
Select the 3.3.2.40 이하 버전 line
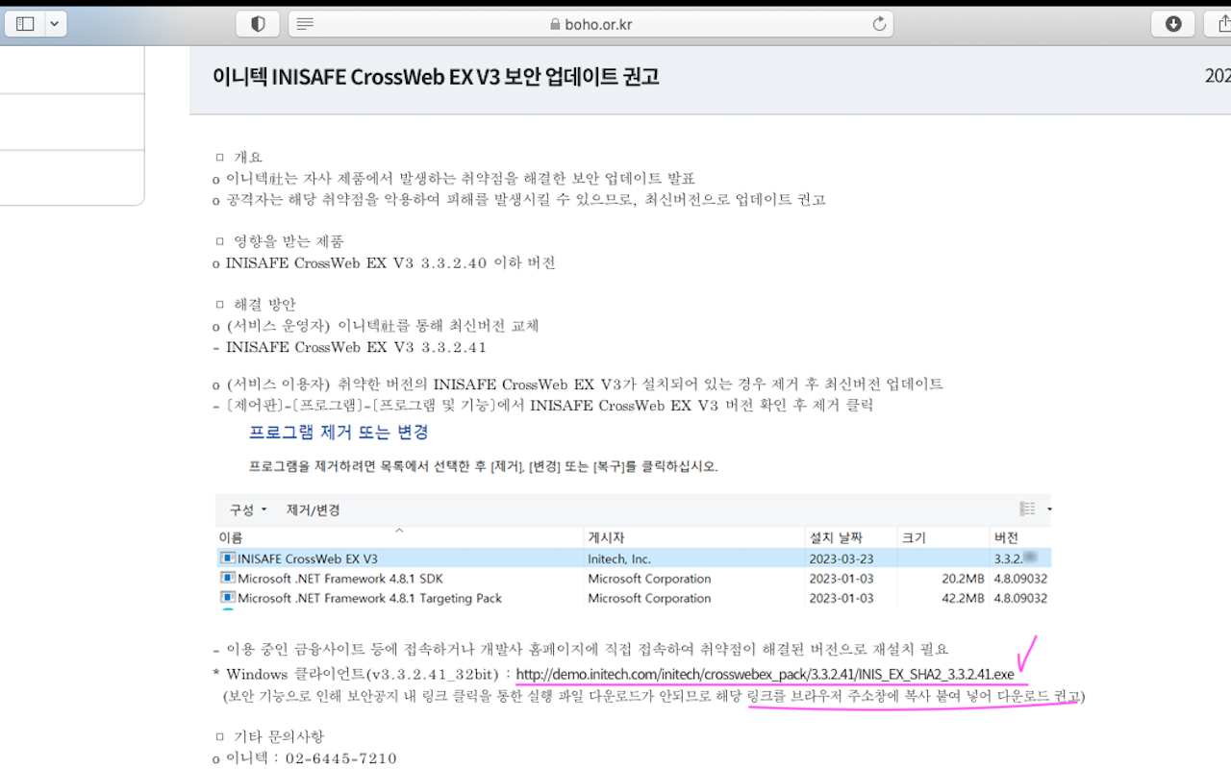(x=385, y=262)
